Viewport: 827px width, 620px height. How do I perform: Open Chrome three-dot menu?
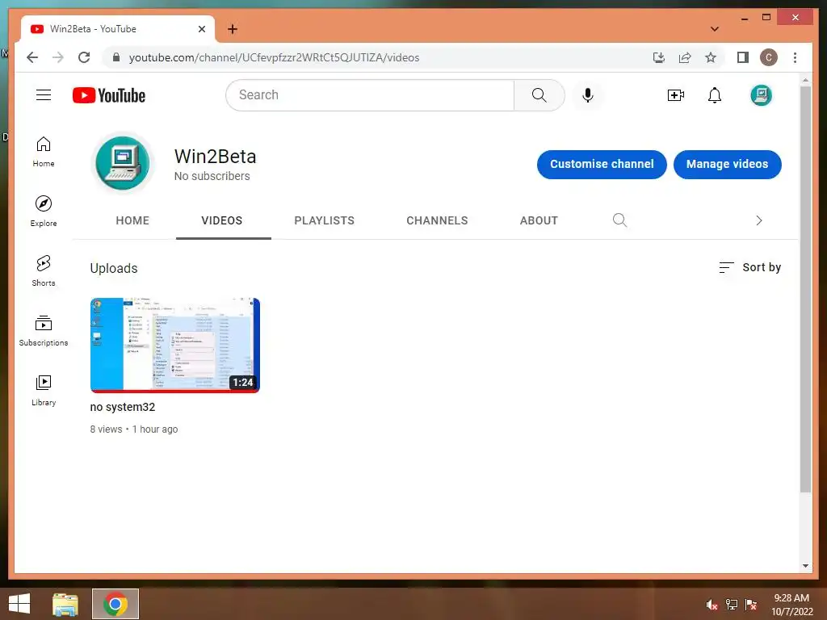[795, 57]
